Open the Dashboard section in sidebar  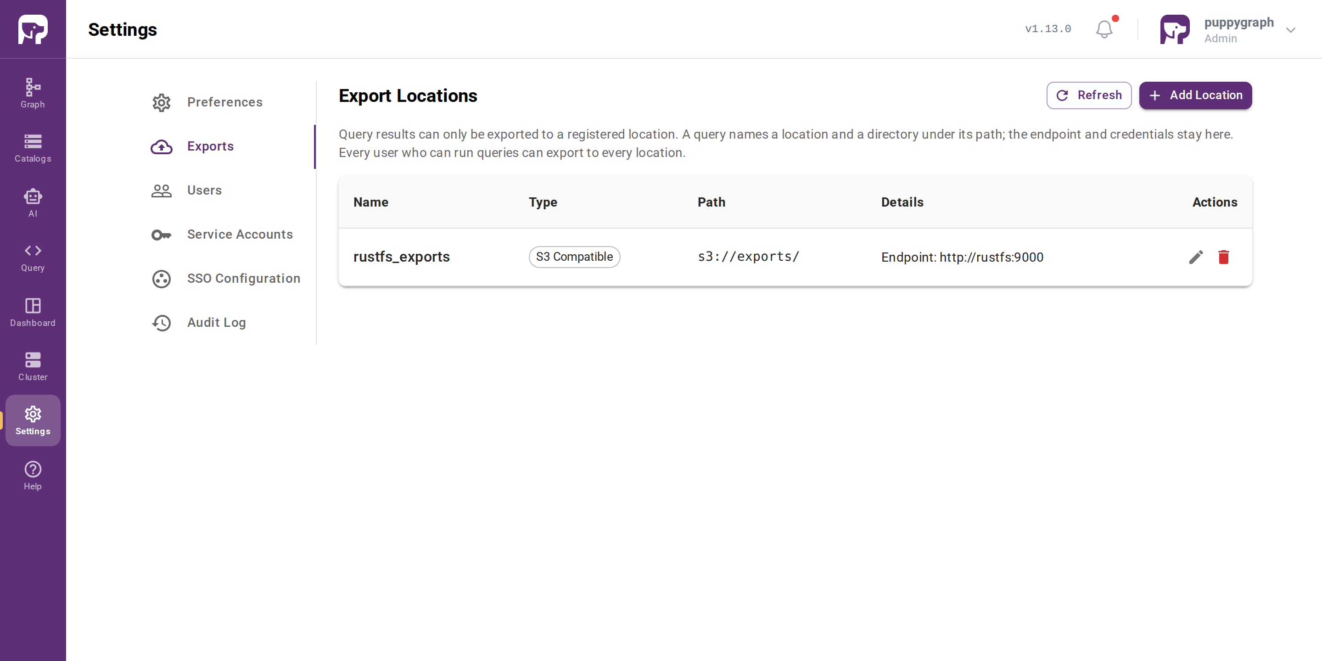(33, 312)
